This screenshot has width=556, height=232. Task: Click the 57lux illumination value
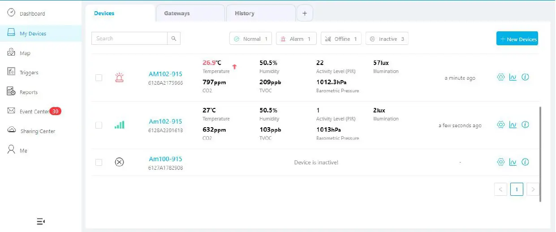click(381, 63)
